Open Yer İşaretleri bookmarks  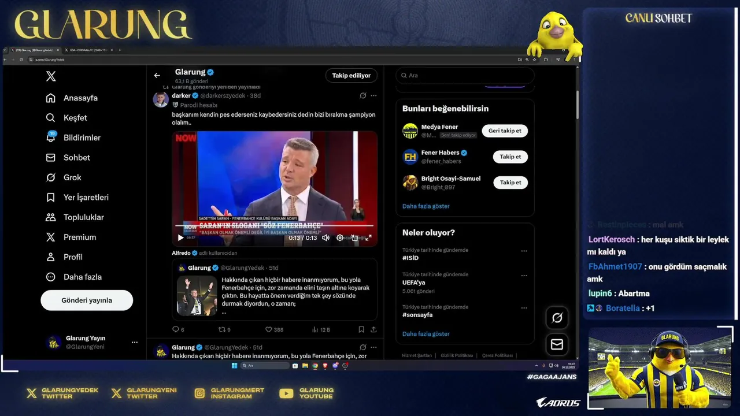pyautogui.click(x=77, y=197)
